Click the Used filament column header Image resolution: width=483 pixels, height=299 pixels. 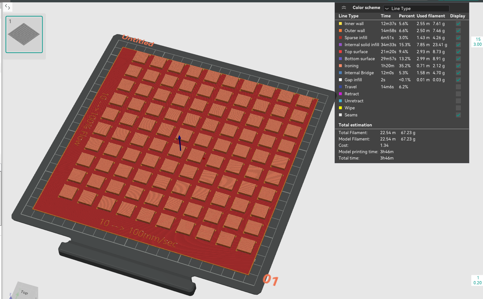tap(431, 16)
